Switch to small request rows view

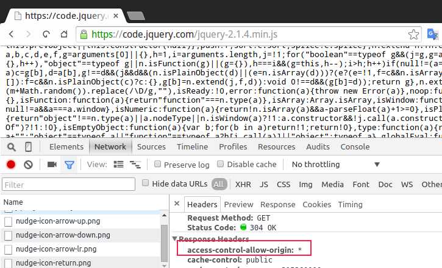tap(135, 165)
